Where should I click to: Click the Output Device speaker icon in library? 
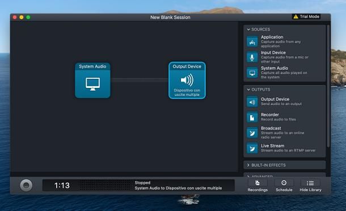click(252, 102)
